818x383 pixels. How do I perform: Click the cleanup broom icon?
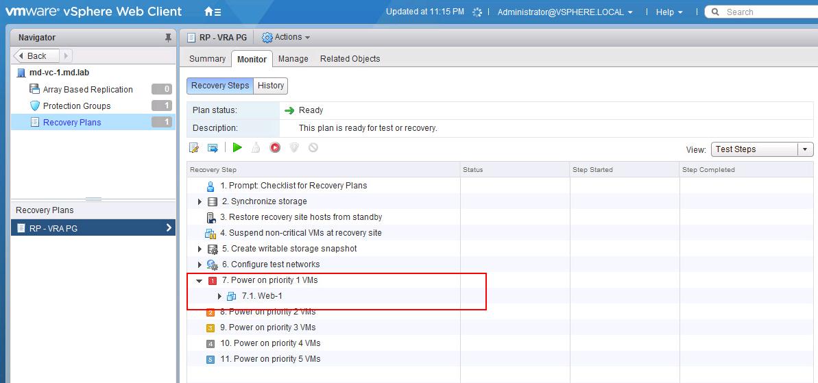pos(256,148)
